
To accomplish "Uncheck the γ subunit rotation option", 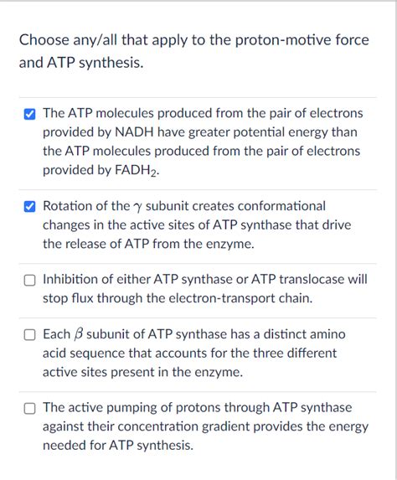I will tap(29, 207).
